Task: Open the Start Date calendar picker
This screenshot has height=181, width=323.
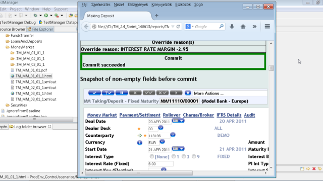Action: tap(178, 149)
